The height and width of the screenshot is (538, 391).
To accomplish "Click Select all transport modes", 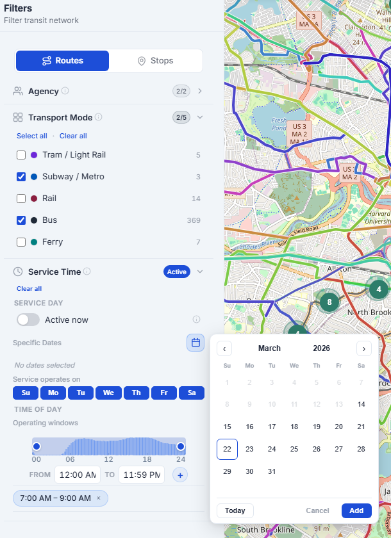I will tap(32, 136).
